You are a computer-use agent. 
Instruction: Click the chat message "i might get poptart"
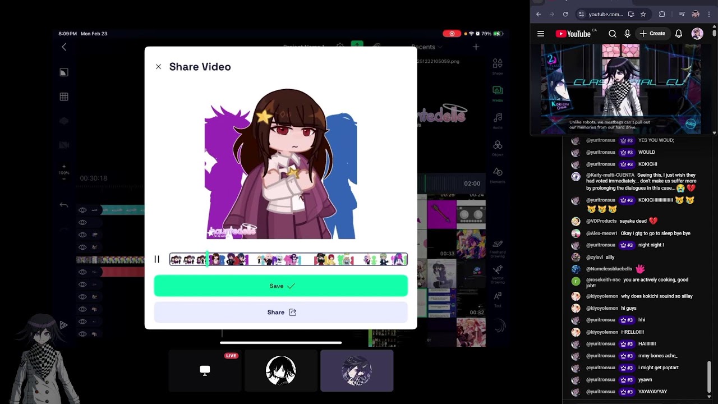[659, 368]
